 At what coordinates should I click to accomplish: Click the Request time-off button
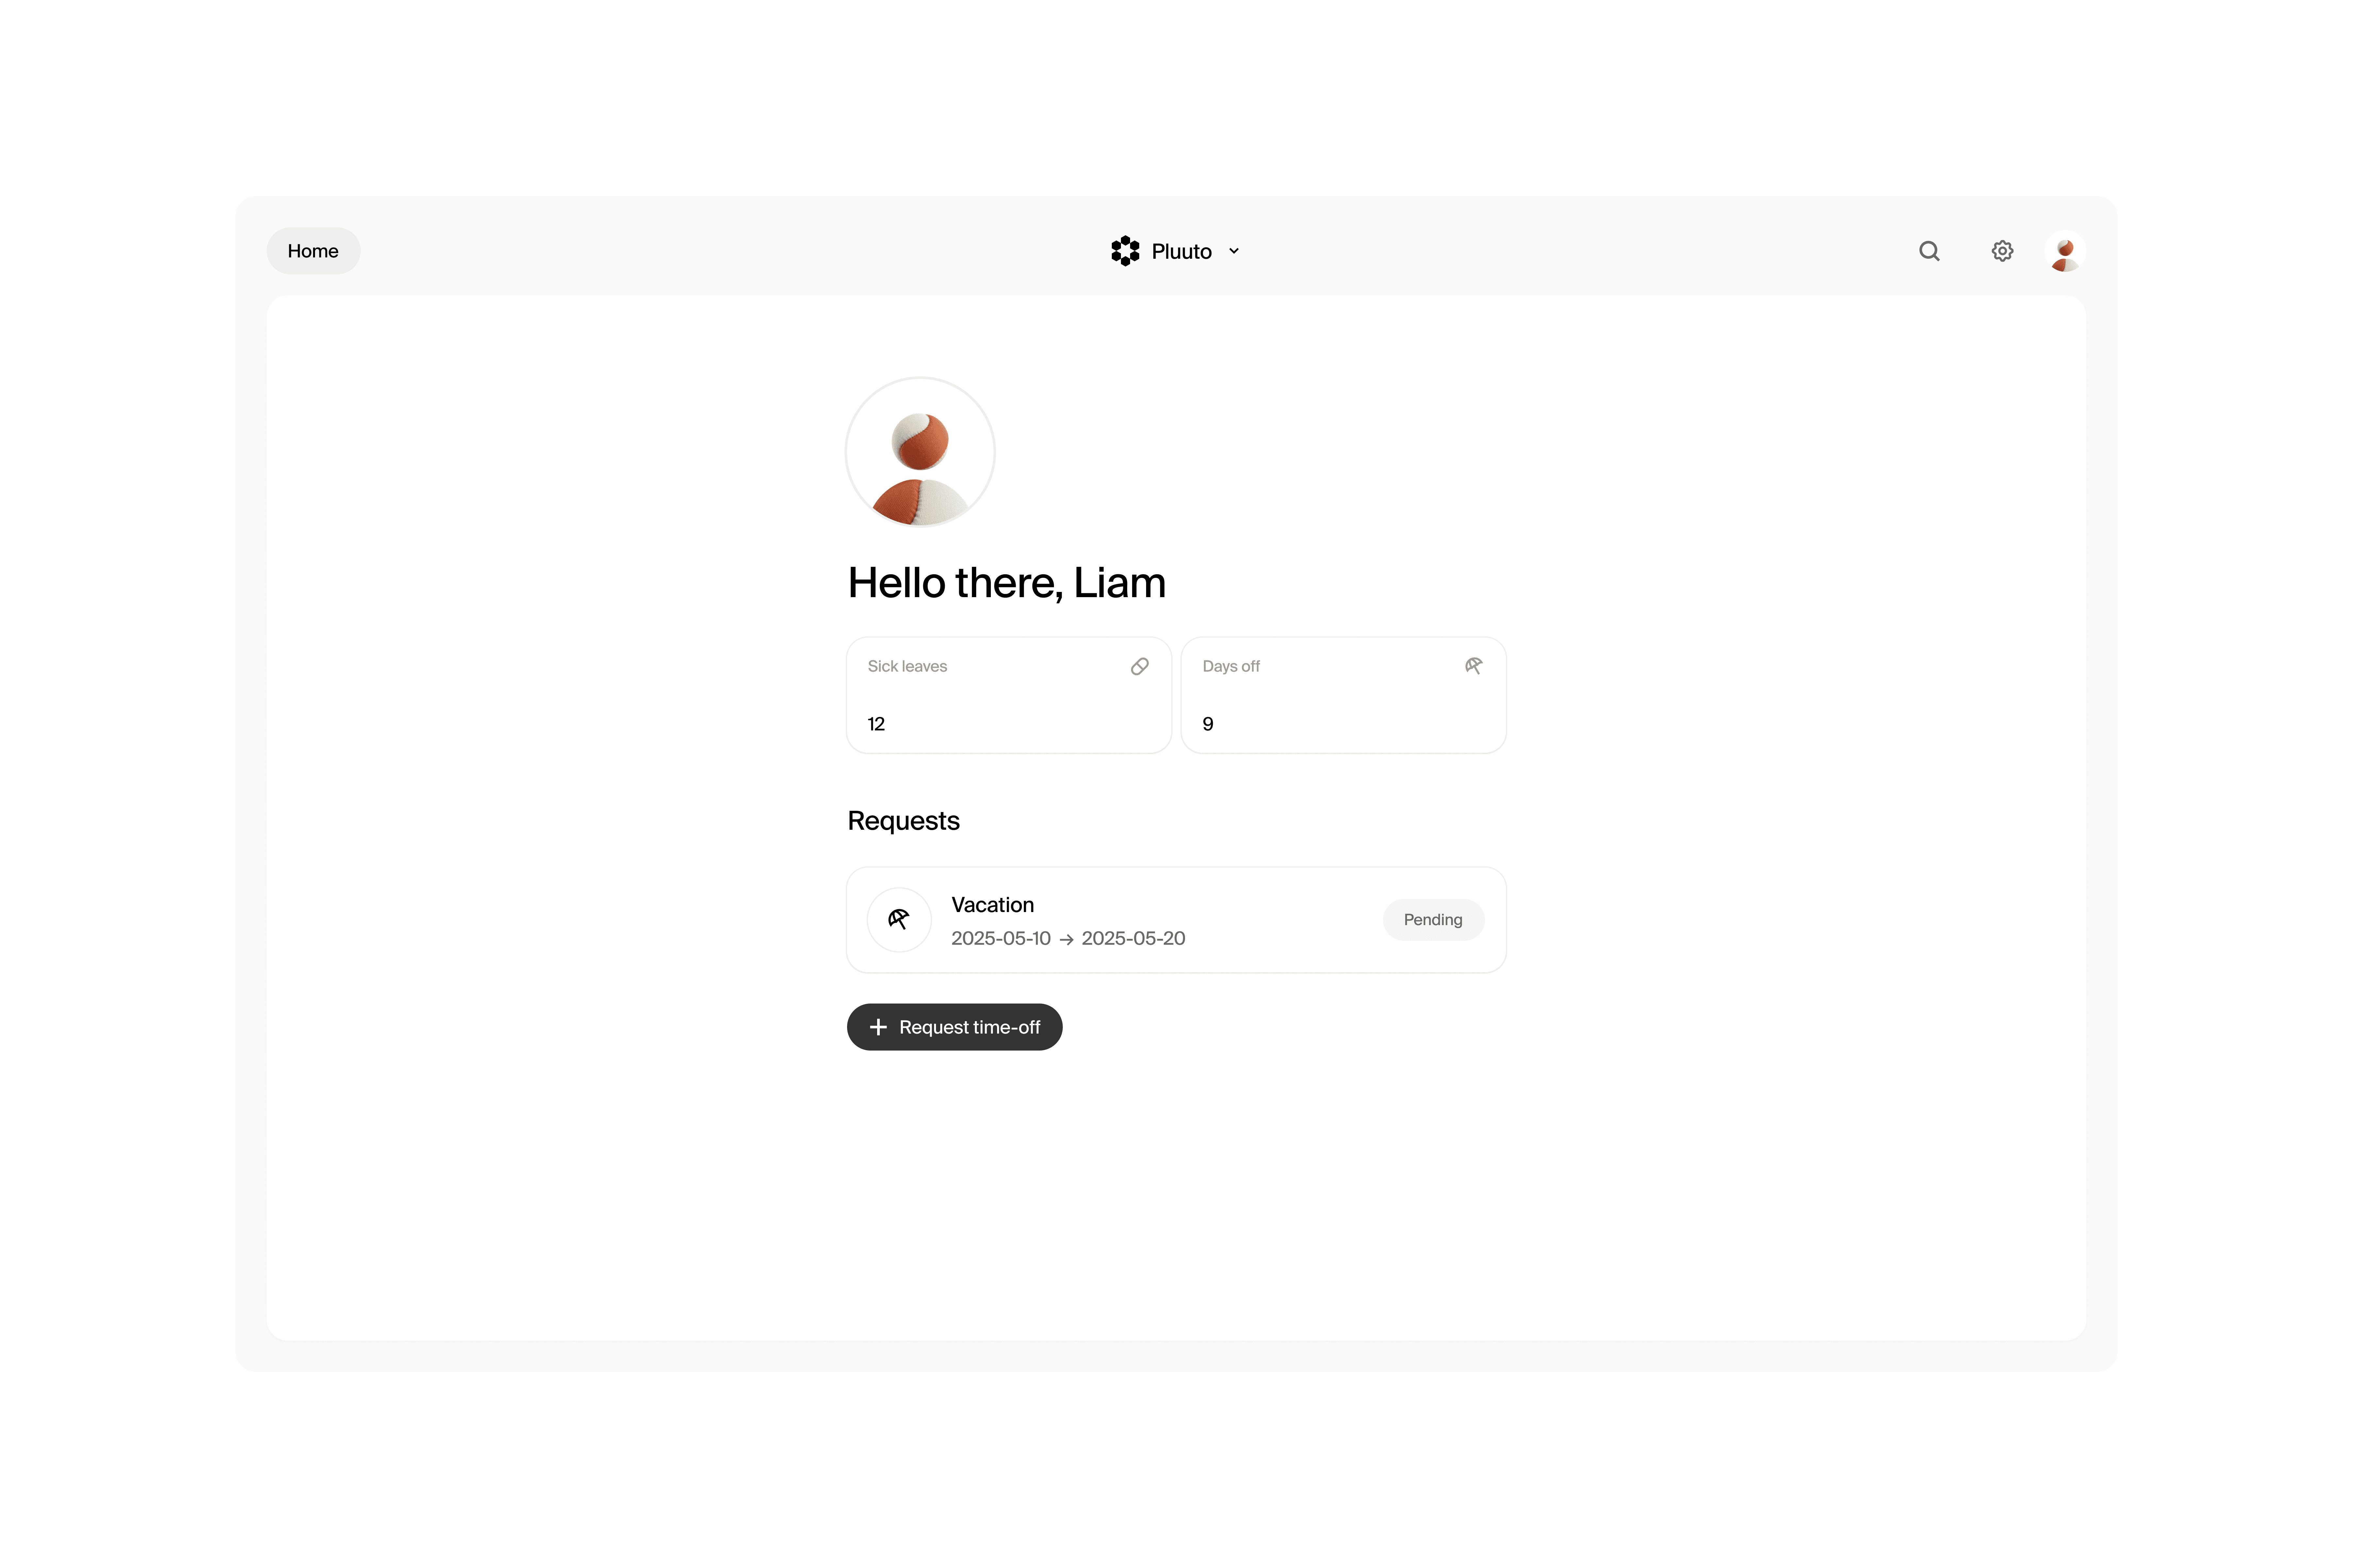pyautogui.click(x=954, y=1027)
